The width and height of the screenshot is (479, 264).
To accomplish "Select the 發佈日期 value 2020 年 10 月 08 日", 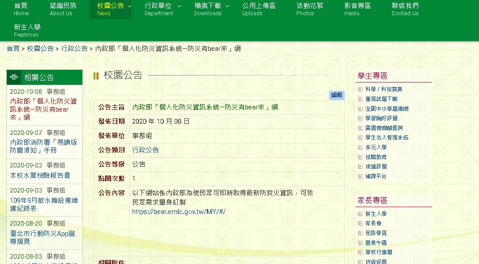I will pos(161,122).
